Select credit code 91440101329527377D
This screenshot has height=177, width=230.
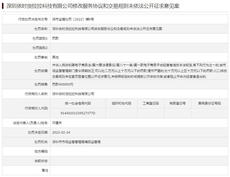pos(78,113)
